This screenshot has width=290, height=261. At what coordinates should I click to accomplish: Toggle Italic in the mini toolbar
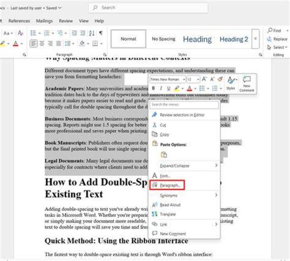point(161,88)
